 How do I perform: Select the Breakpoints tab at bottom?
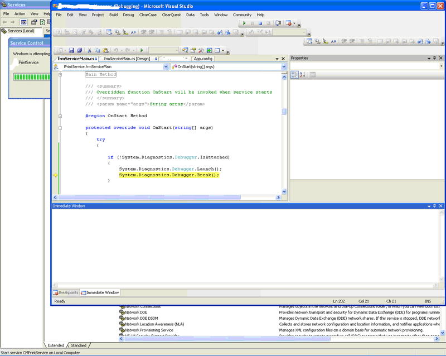(66, 292)
